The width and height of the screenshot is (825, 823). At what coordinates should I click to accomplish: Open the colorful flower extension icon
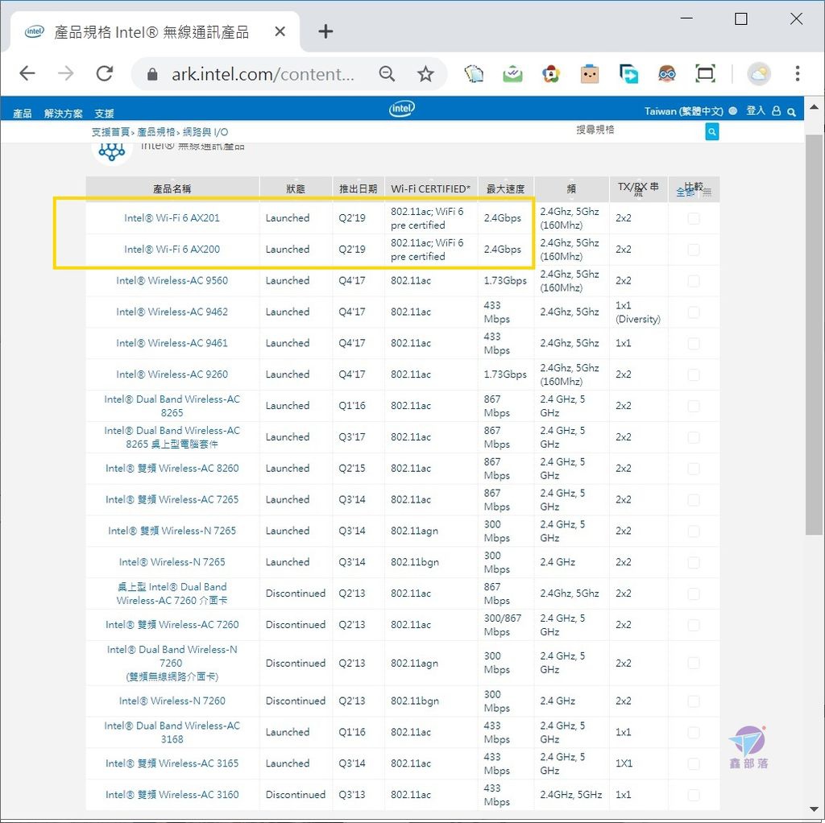point(551,74)
